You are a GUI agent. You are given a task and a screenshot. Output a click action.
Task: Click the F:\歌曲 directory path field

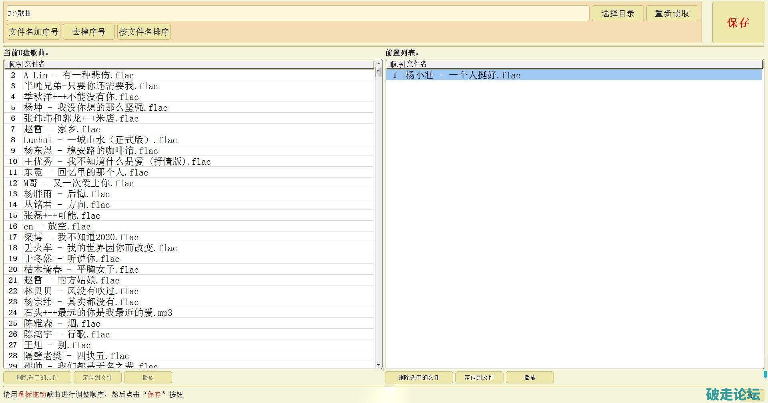pos(298,14)
